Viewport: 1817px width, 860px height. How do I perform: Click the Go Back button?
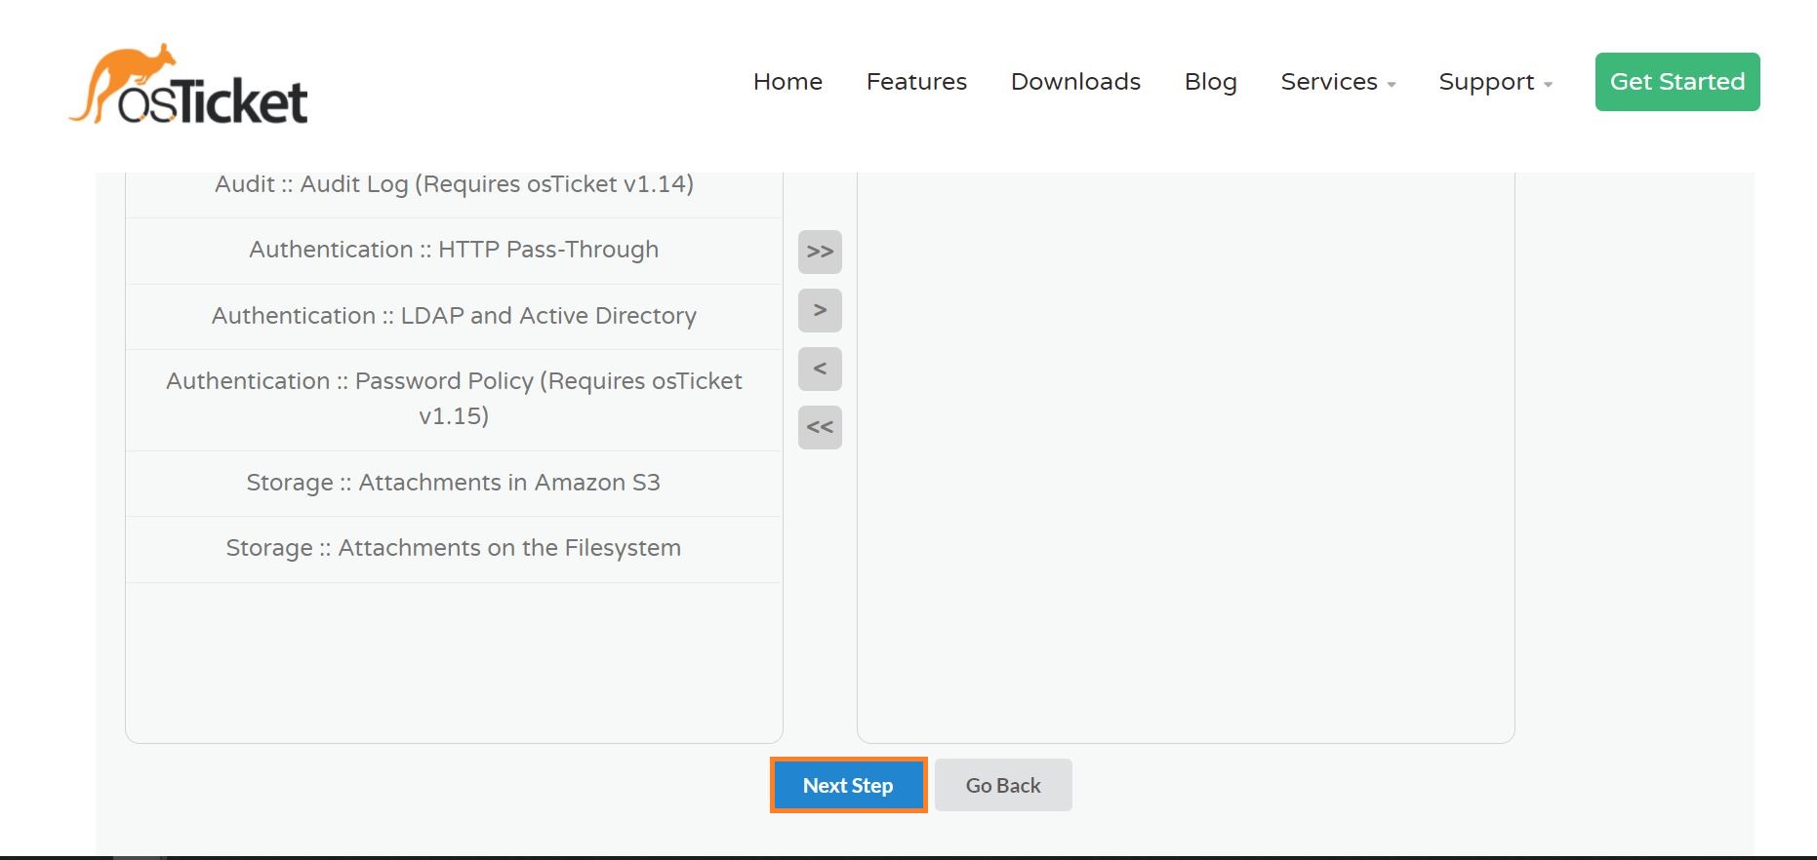(x=1003, y=785)
